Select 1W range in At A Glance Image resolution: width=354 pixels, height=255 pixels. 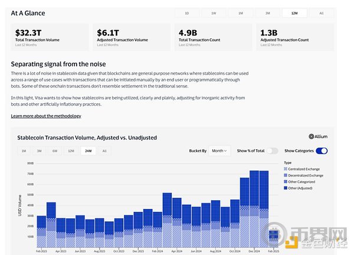click(x=214, y=13)
